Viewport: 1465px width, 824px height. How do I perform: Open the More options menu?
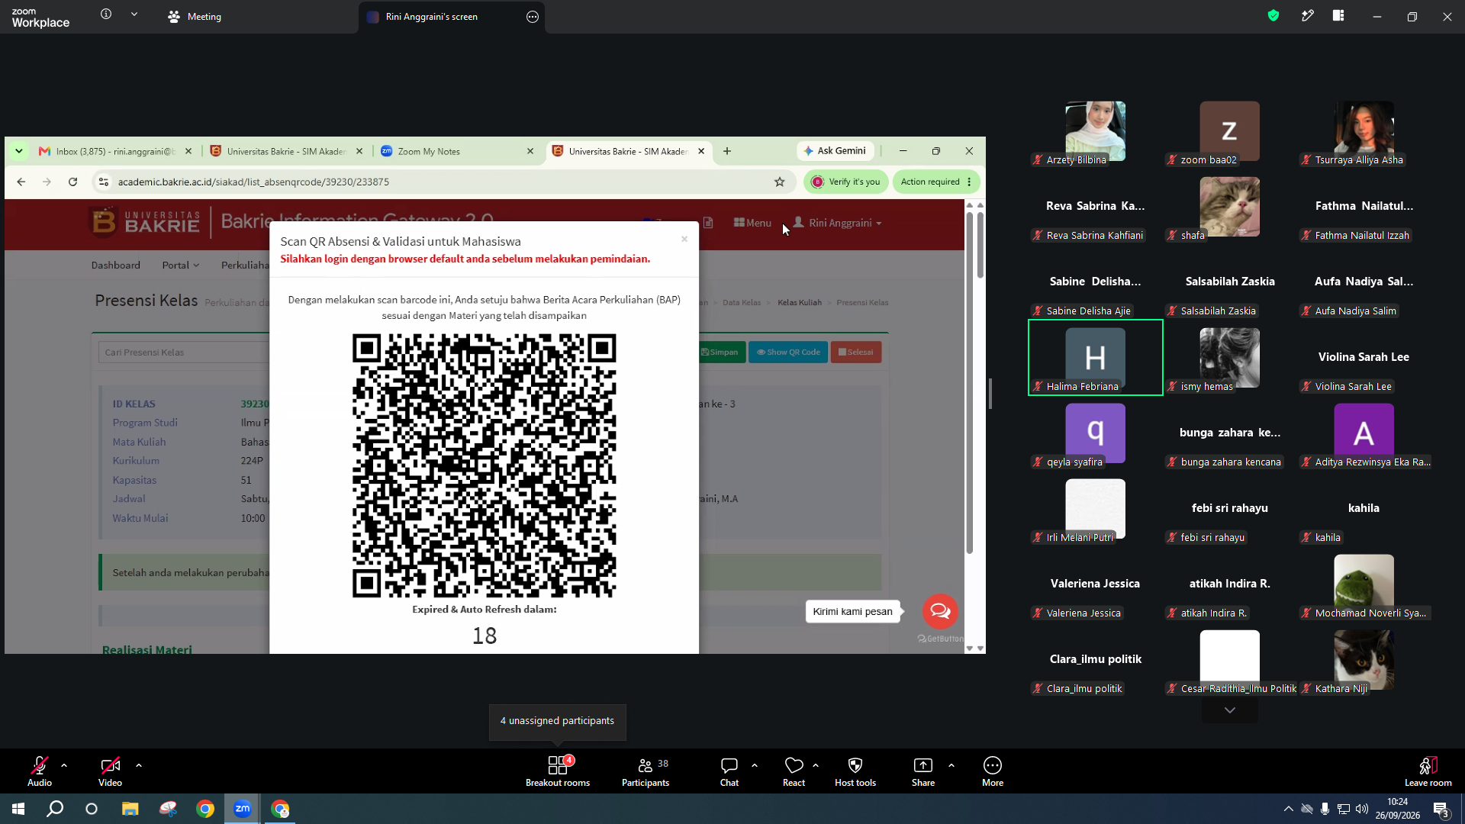click(993, 771)
